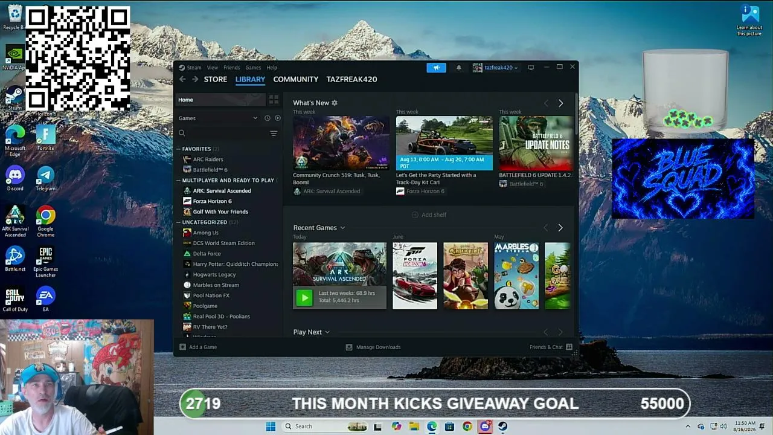This screenshot has width=773, height=435.
Task: Launch Call of Duty desktop shortcut
Action: tap(15, 300)
